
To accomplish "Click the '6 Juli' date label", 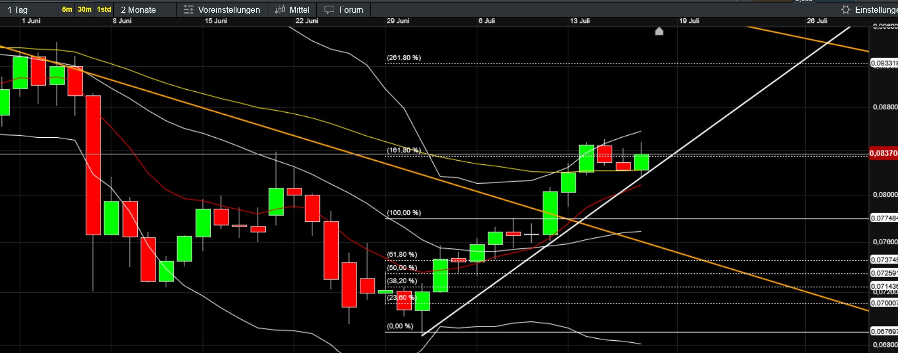I will (487, 21).
